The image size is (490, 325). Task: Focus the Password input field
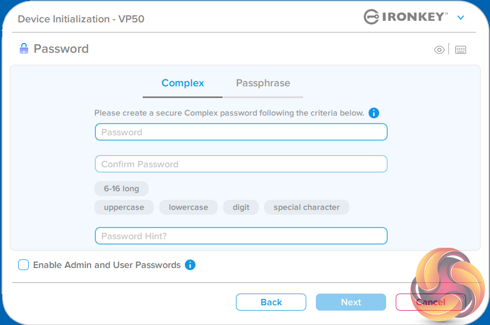[x=241, y=132]
